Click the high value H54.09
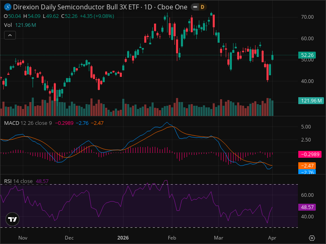Viewport: 326px width, 244px height. click(32, 16)
